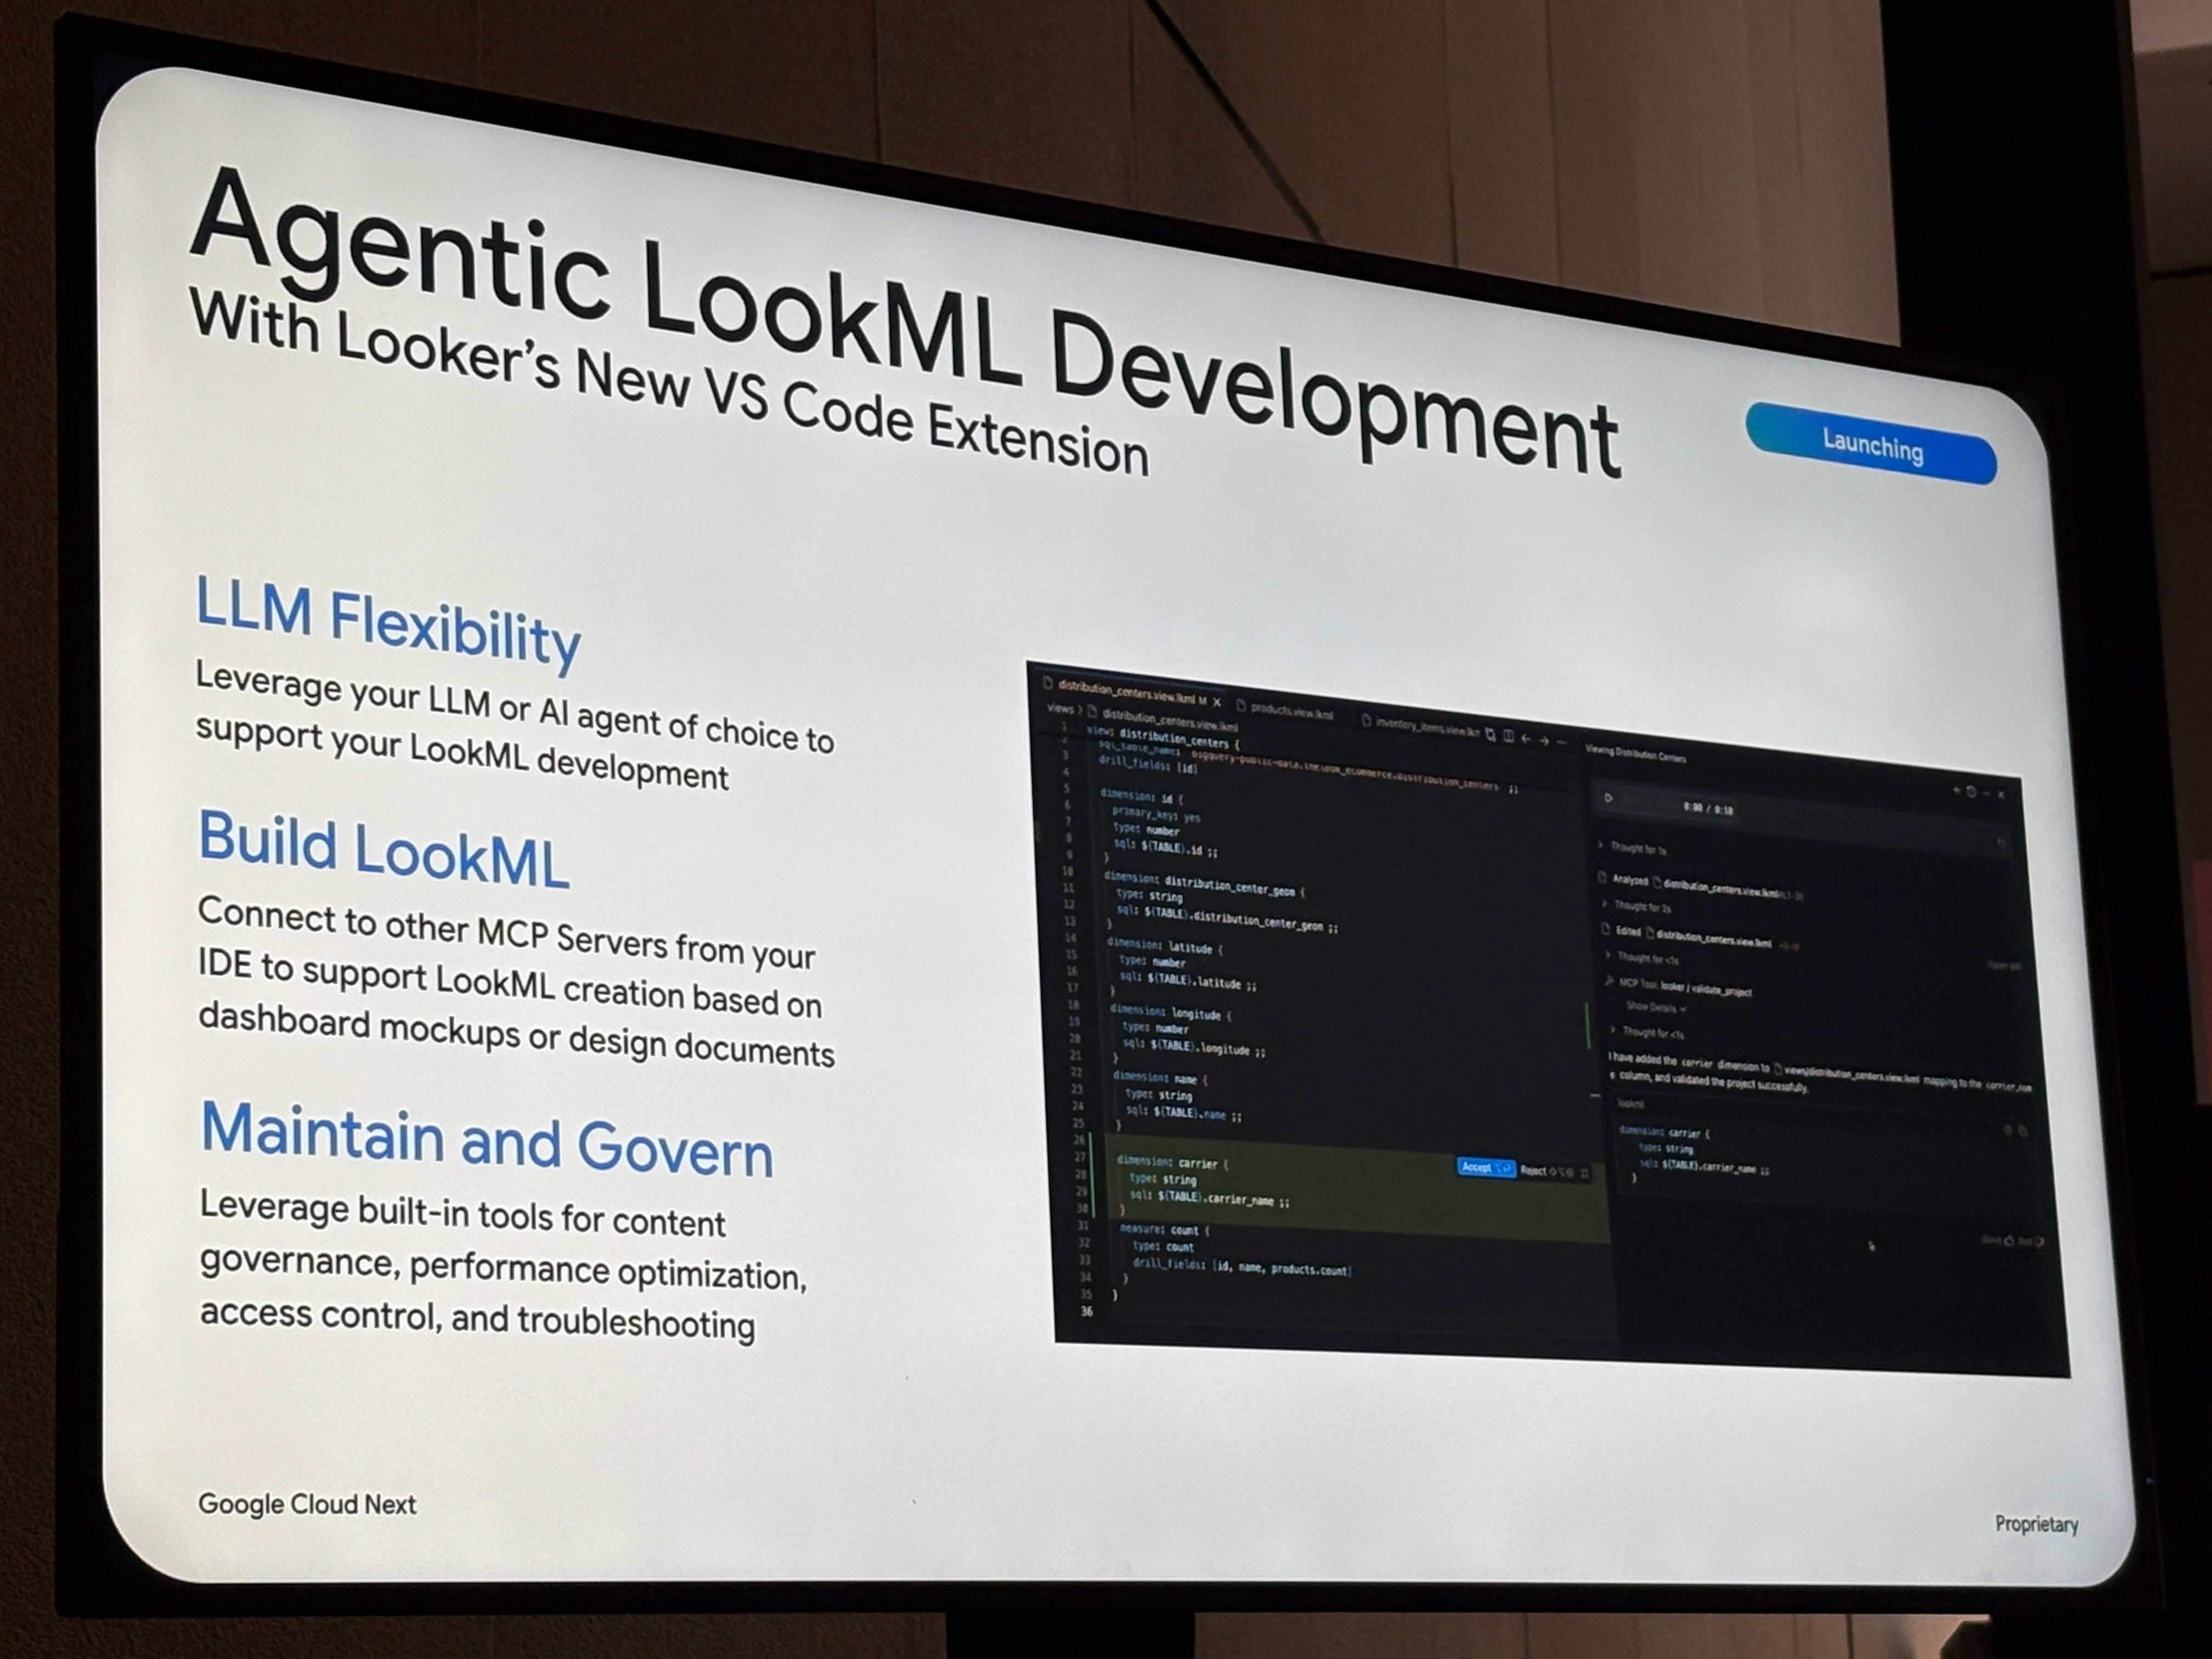This screenshot has height=1659, width=2212.
Task: Click the 'dimension: latitude {' line
Action: (1164, 946)
